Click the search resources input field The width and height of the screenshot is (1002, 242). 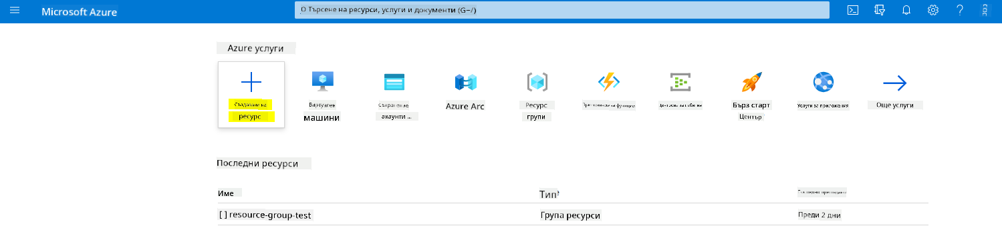pos(561,10)
